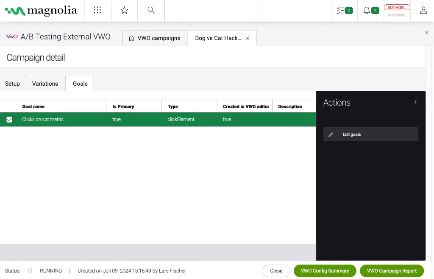Viewport: 434px width, 279px height.
Task: Open notifications bell icon
Action: pos(371,11)
